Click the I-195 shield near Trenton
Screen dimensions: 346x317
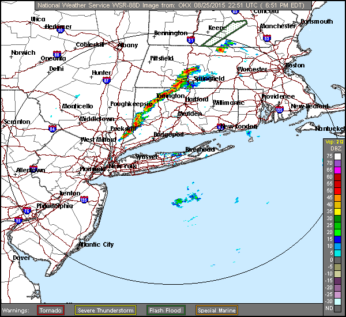[x=84, y=199]
